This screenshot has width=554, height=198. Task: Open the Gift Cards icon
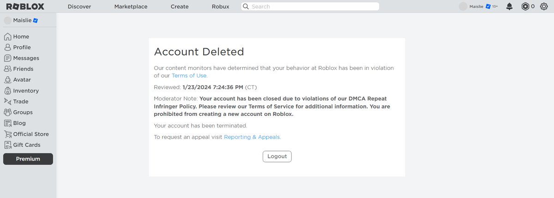[7, 145]
